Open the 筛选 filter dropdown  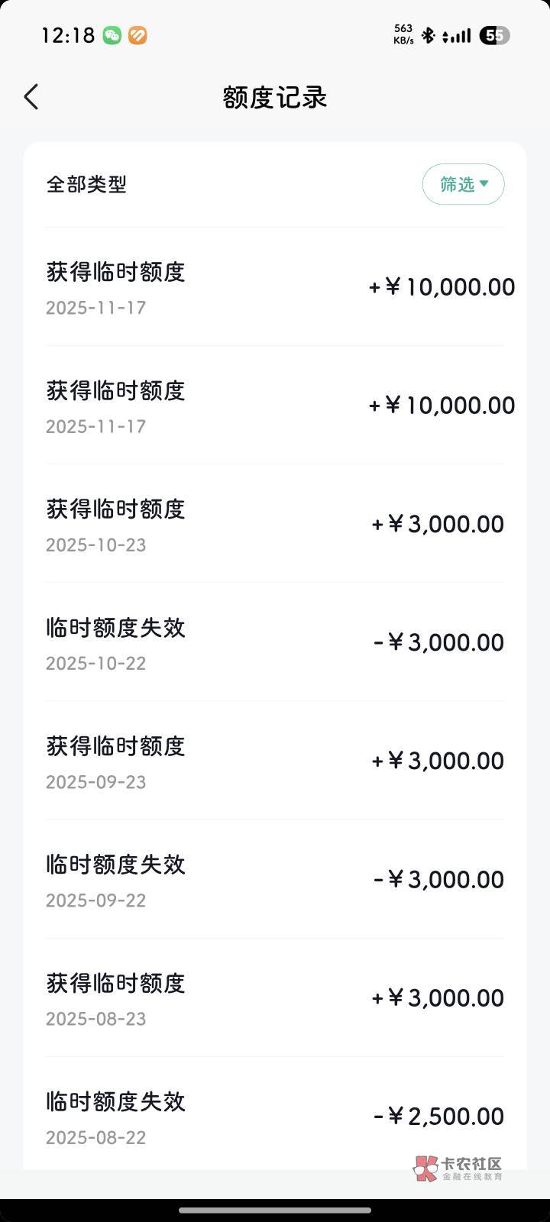(463, 184)
